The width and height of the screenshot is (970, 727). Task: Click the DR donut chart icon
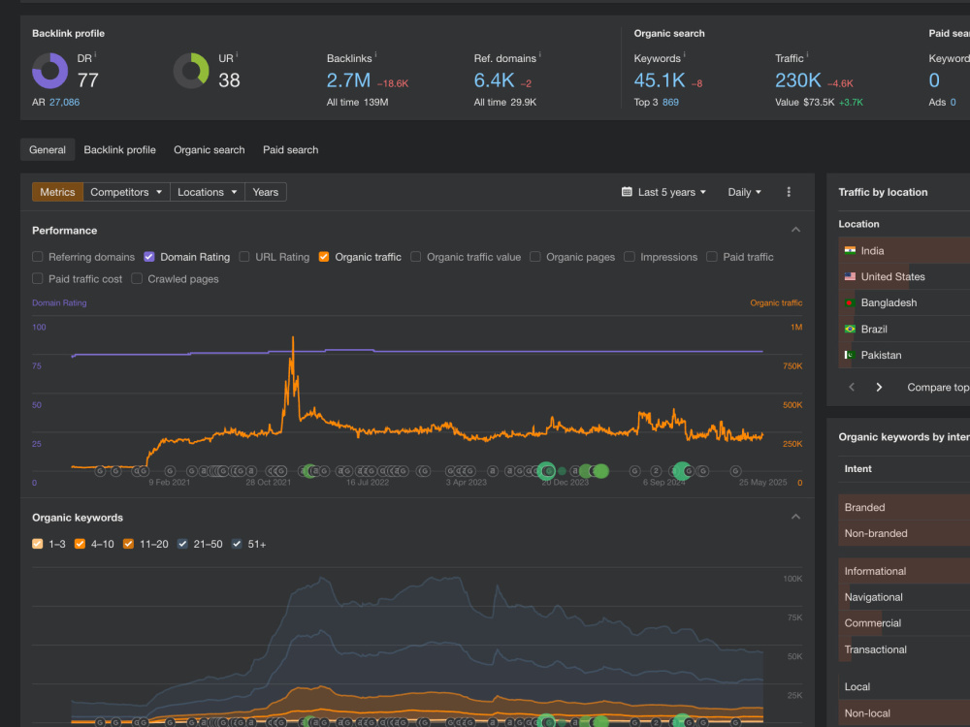[50, 71]
